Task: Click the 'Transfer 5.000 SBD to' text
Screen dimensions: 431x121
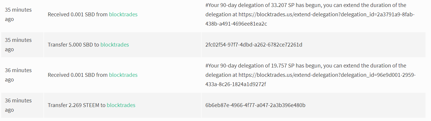Action: coord(73,45)
